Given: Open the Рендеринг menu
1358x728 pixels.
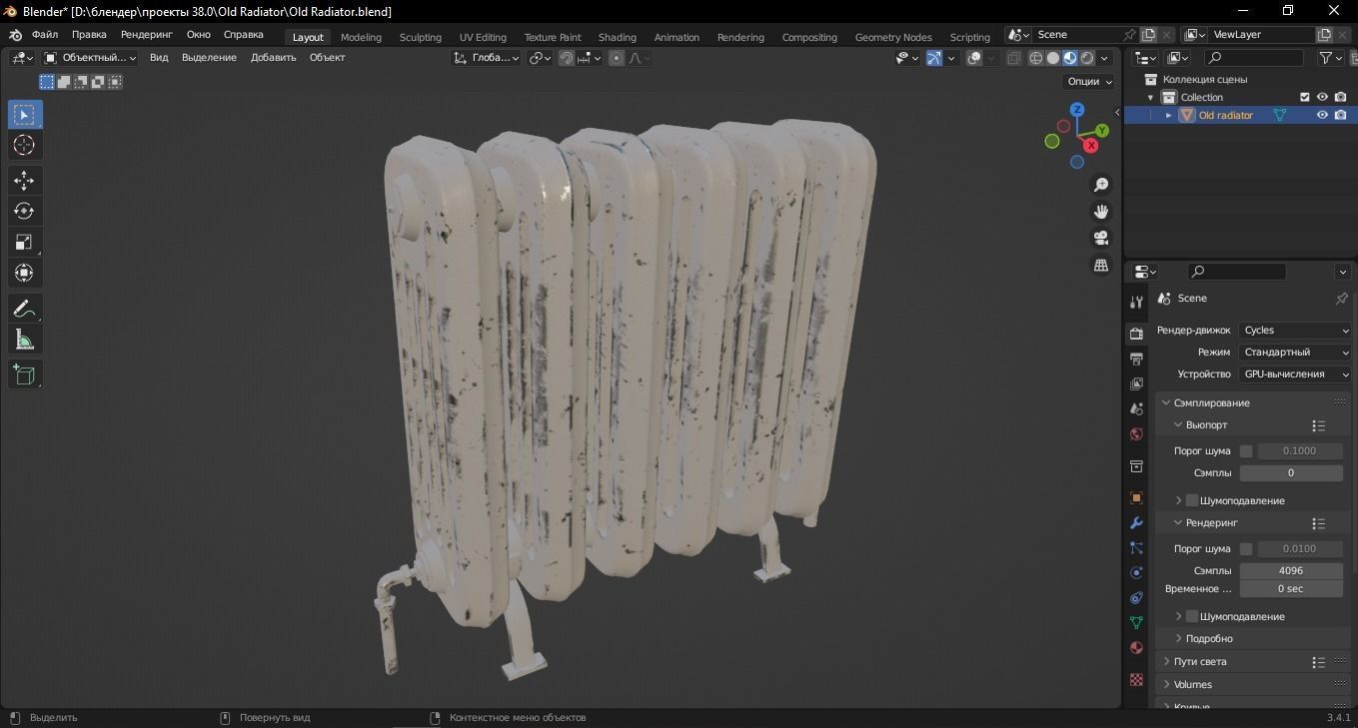Looking at the screenshot, I should coord(147,34).
